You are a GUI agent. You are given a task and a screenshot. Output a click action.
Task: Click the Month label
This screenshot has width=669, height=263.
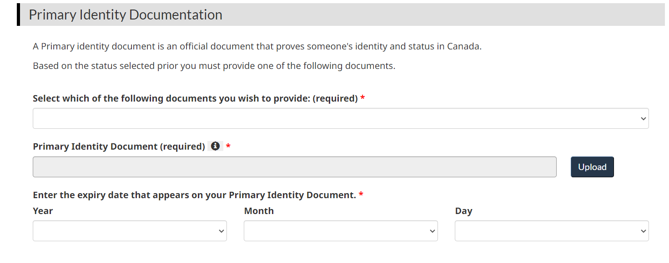point(259,211)
